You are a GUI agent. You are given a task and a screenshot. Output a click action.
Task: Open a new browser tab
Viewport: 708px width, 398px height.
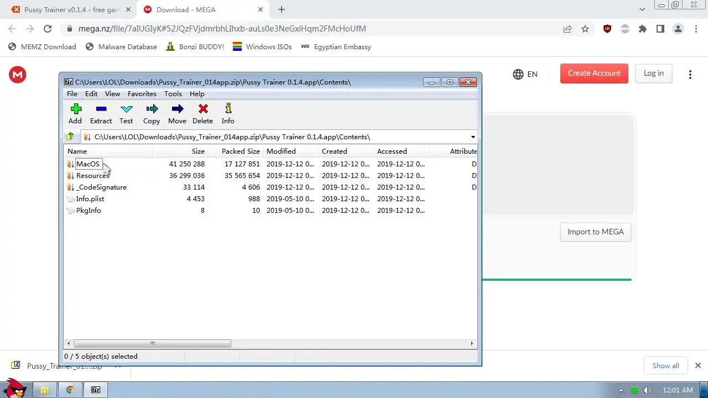click(x=282, y=9)
